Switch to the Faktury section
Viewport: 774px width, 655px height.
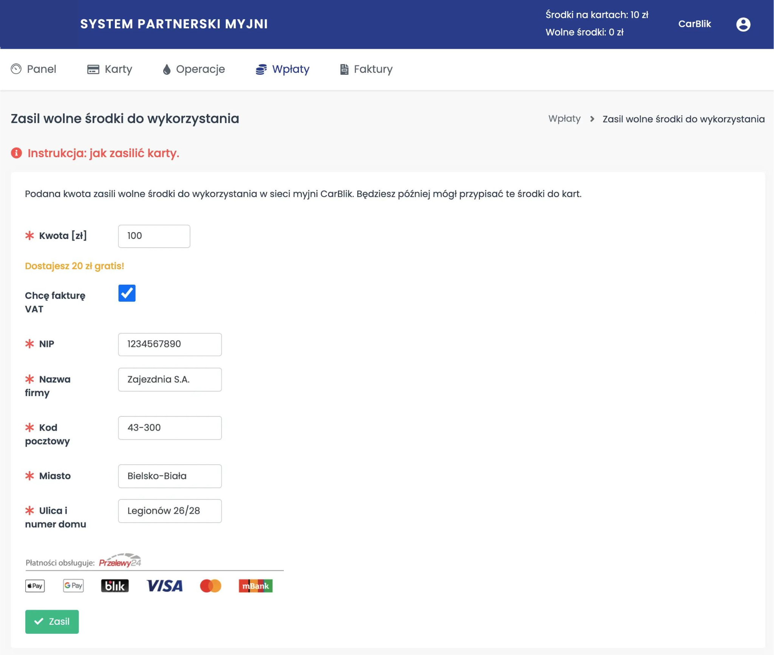366,69
